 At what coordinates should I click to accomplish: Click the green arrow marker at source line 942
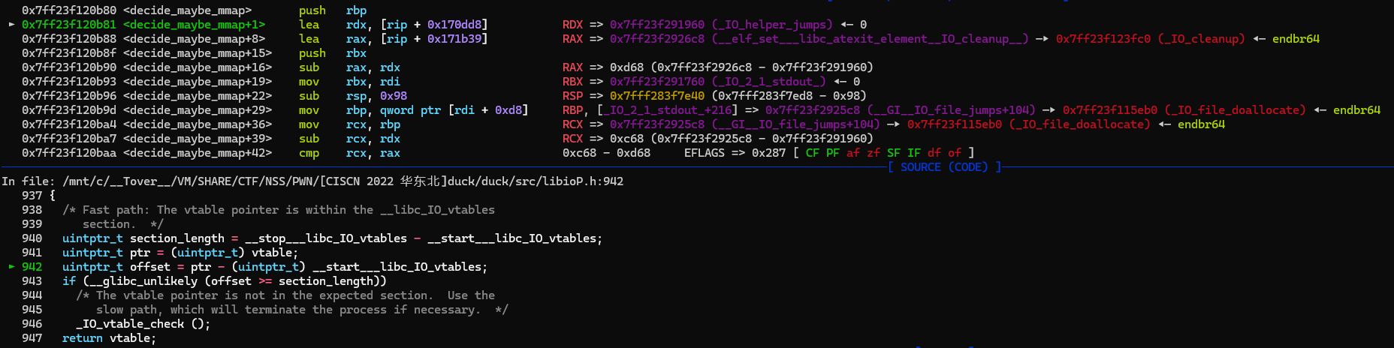coord(11,267)
